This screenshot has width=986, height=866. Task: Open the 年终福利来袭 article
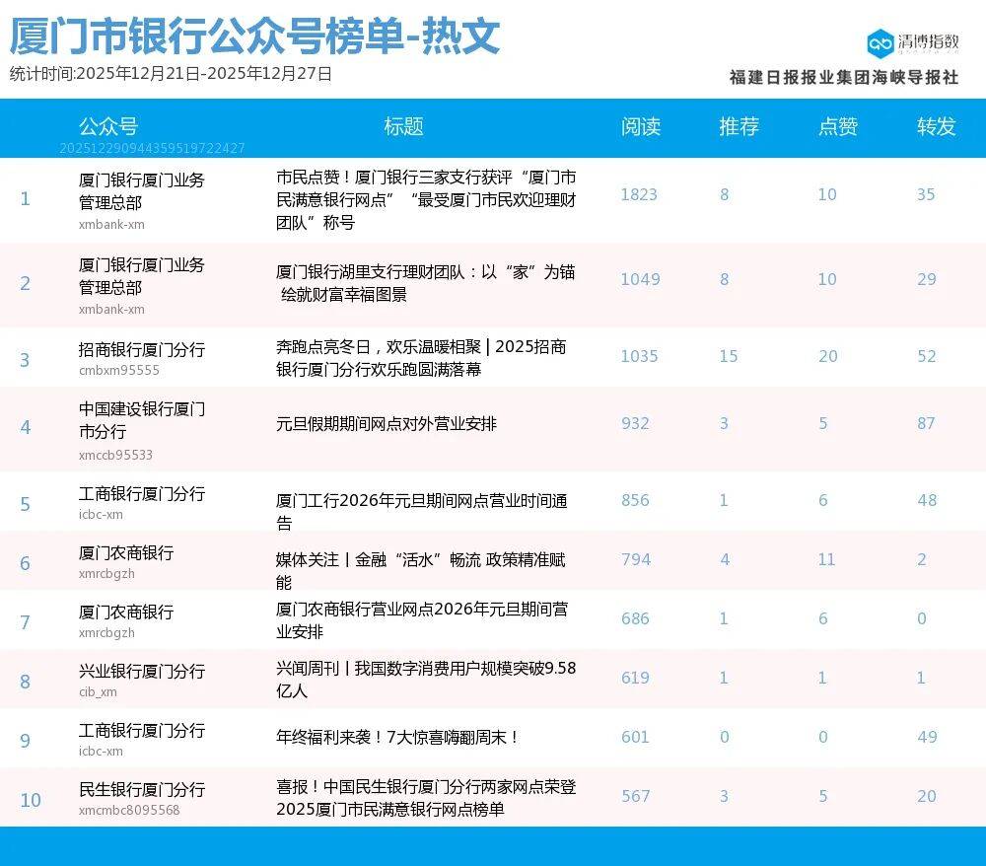(x=397, y=737)
